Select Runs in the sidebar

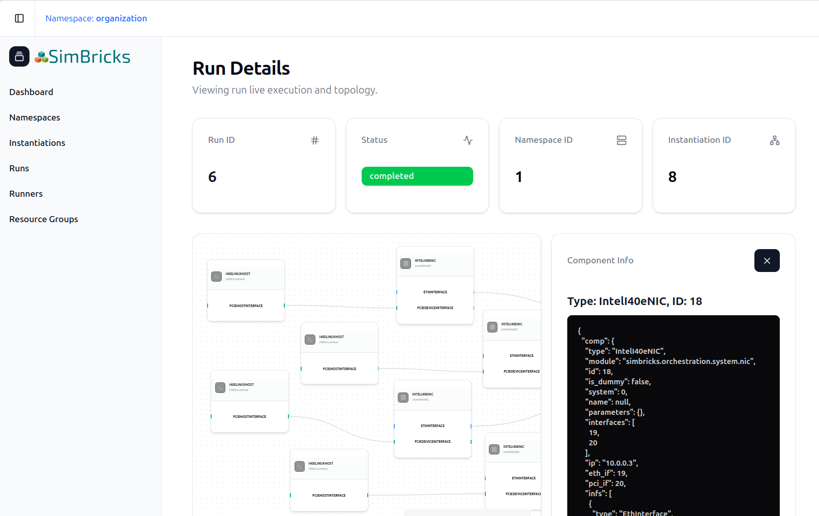click(19, 168)
